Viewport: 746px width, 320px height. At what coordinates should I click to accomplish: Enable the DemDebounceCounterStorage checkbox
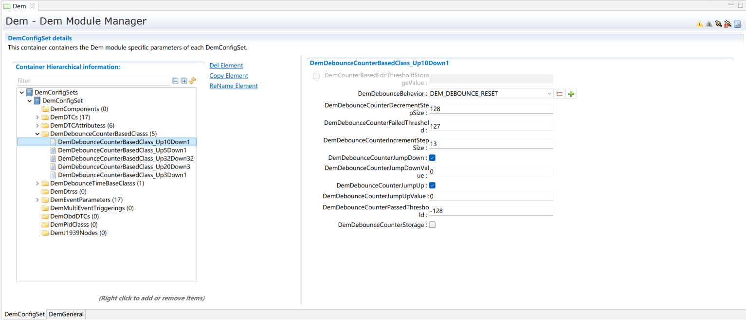[432, 225]
